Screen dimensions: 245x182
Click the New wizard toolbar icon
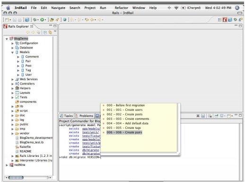tap(7, 20)
